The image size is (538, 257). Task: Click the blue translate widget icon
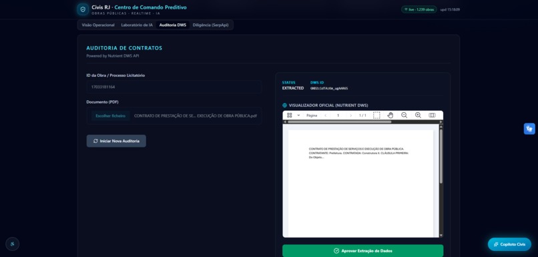click(x=529, y=129)
